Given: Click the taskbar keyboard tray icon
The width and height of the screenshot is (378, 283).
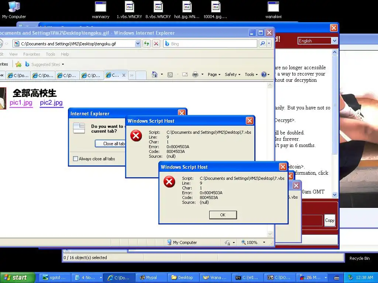Looking at the screenshot, I should pyautogui.click(x=337, y=278).
